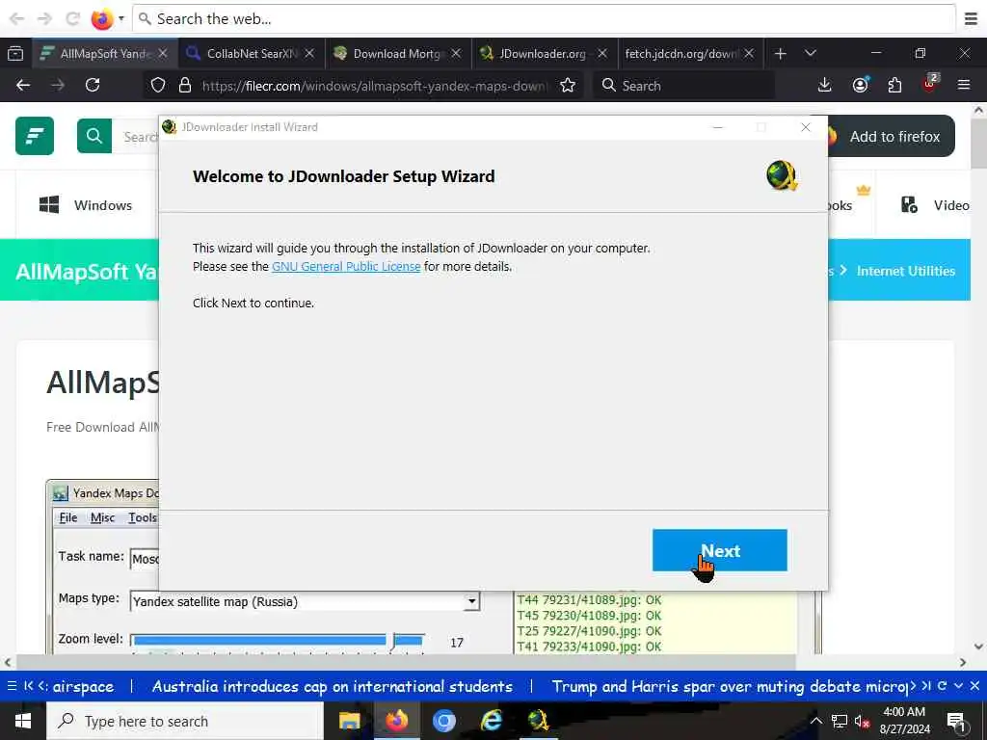Image resolution: width=987 pixels, height=740 pixels.
Task: Close the JDownloader.org tab
Action: pyautogui.click(x=602, y=54)
